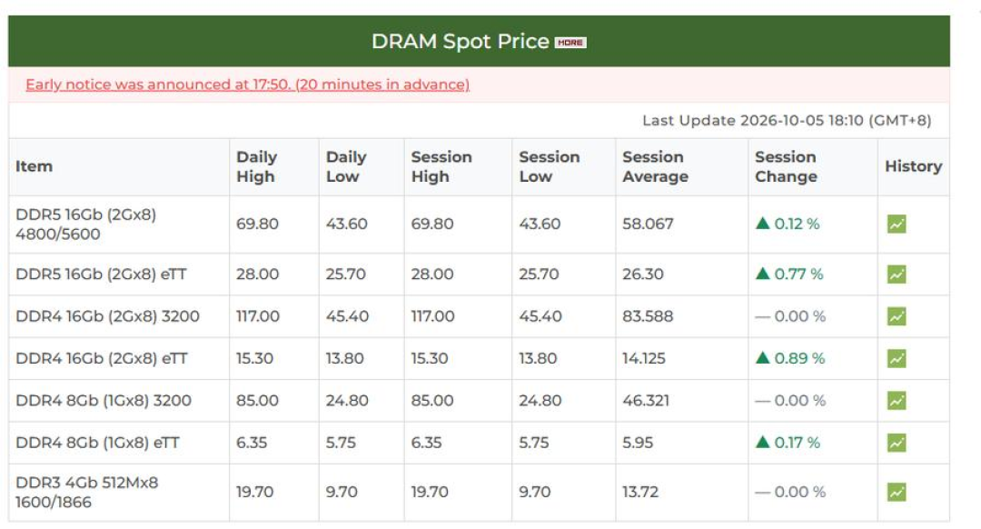Open the early notice announcement link
The image size is (981, 529).
(247, 85)
